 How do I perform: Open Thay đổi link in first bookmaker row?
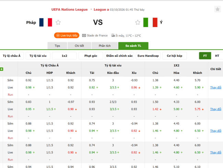tap(215, 87)
